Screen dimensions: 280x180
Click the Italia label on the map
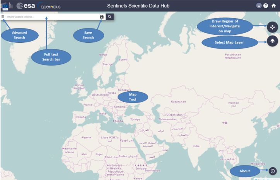pos(102,114)
